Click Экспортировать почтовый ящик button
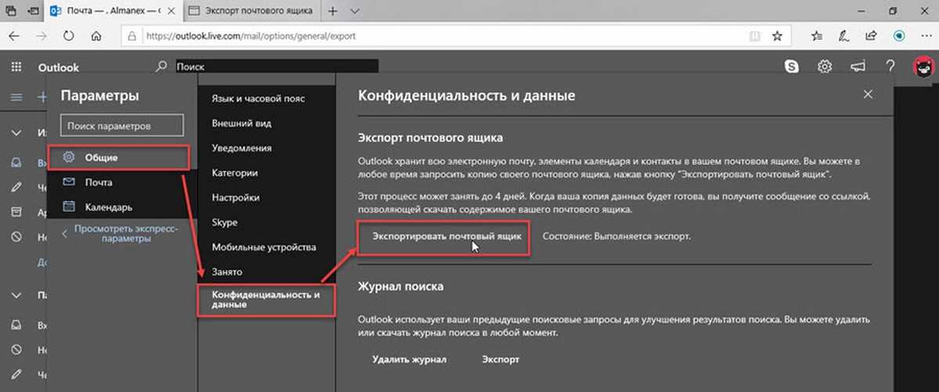Screen dimensions: 939x392 (444, 236)
